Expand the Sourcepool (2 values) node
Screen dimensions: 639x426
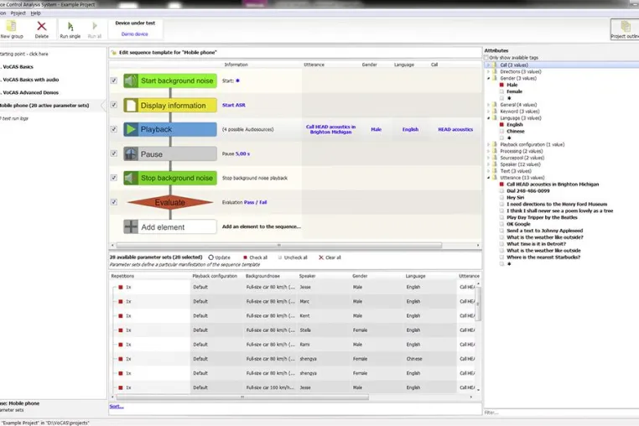click(489, 158)
